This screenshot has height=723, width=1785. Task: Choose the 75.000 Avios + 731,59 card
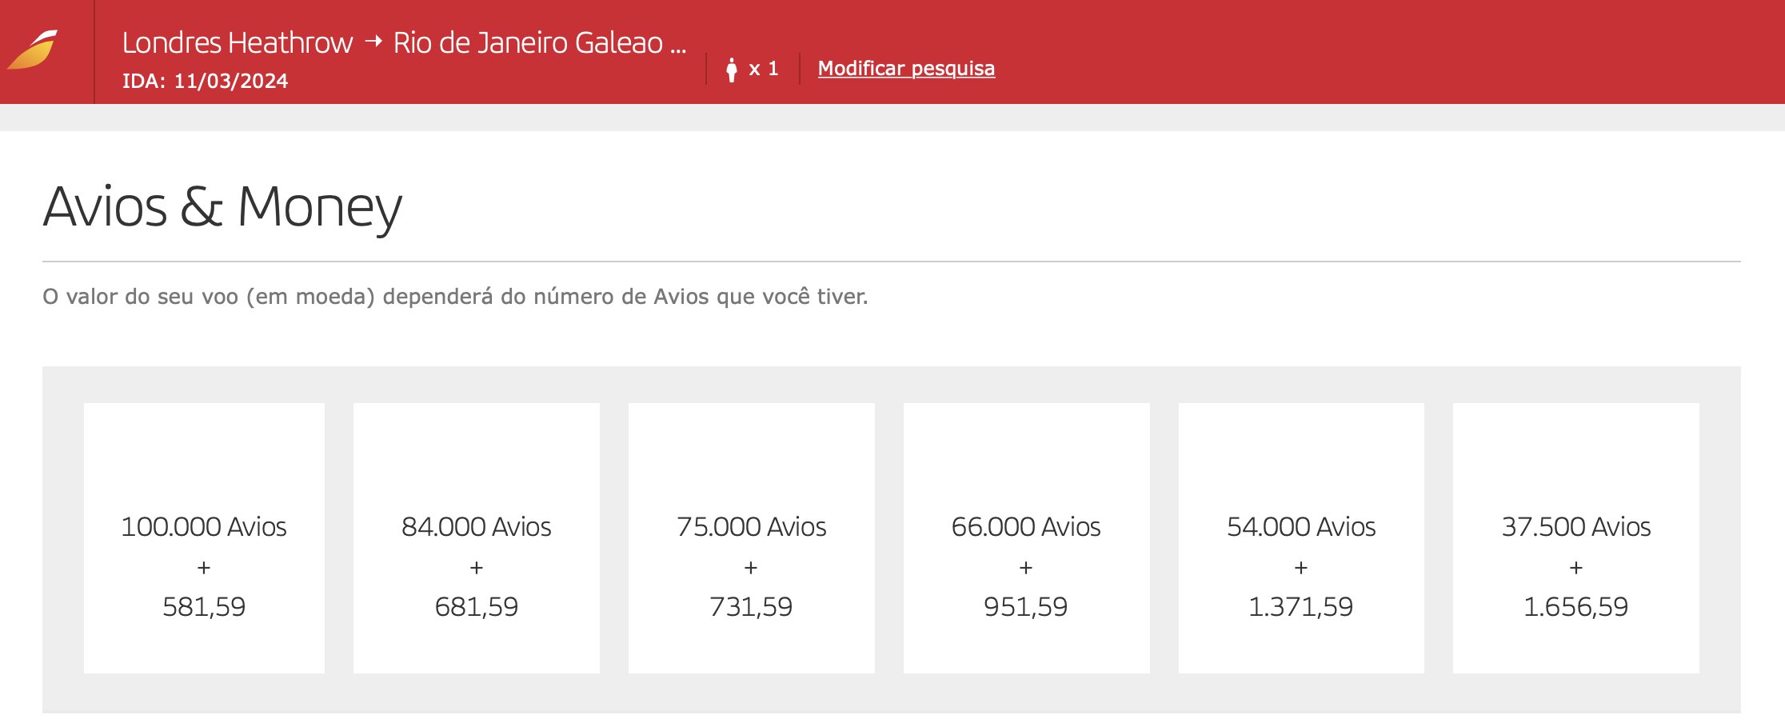[752, 538]
